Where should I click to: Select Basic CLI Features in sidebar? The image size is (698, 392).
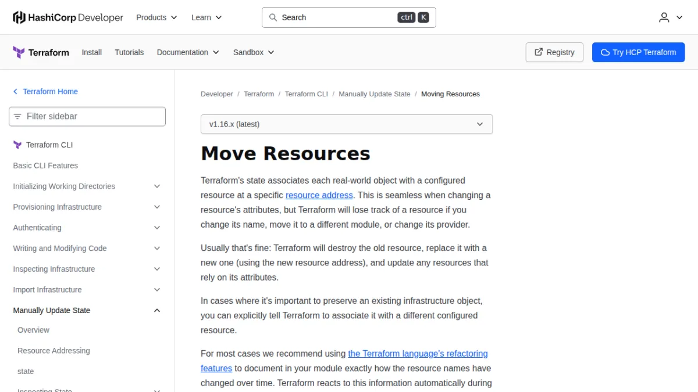point(45,166)
